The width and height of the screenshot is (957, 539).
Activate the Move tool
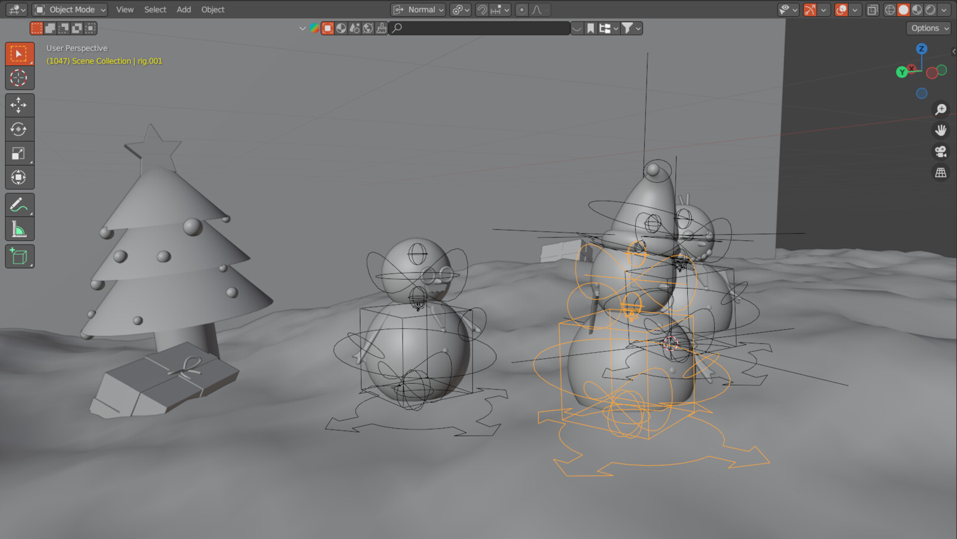20,105
